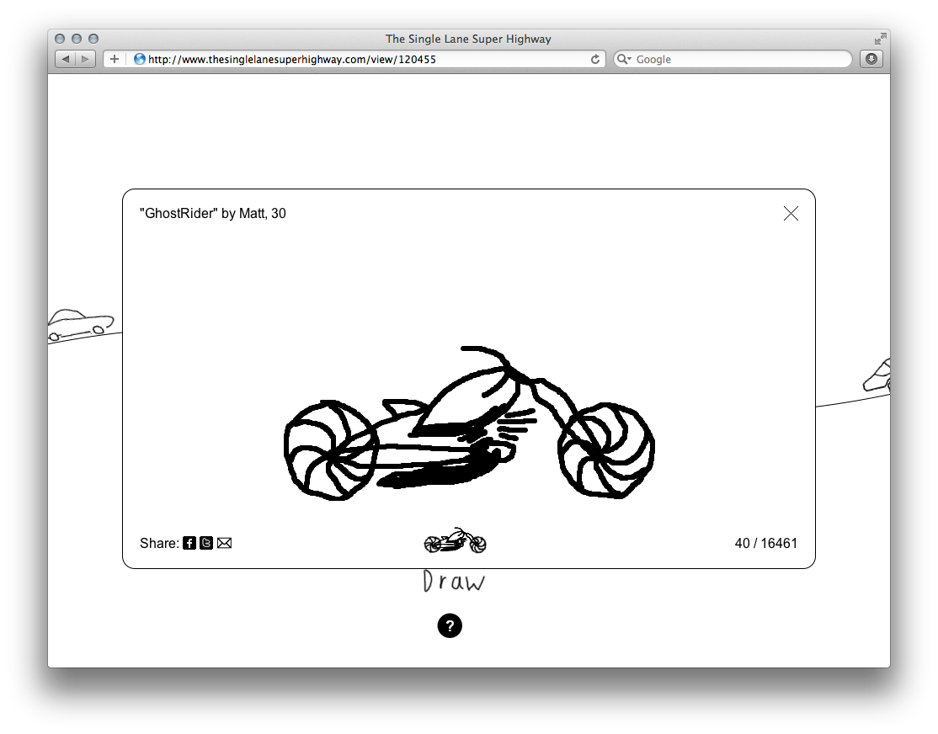Open the question mark help button
Image resolution: width=938 pixels, height=734 pixels.
tap(450, 625)
